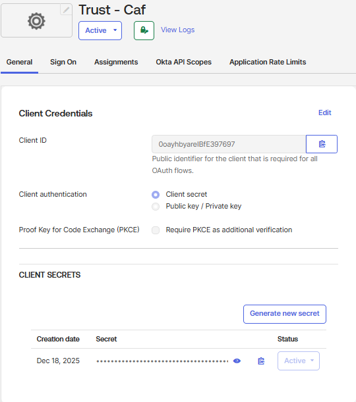
Task: Click the Creation date column header
Action: pos(58,339)
